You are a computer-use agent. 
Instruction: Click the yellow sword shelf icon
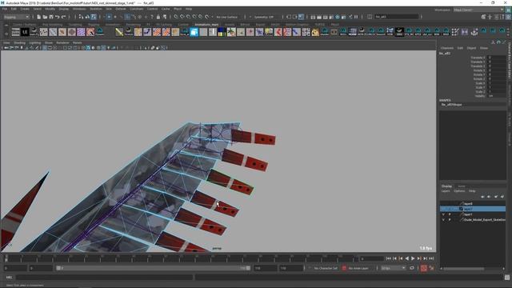(x=119, y=32)
